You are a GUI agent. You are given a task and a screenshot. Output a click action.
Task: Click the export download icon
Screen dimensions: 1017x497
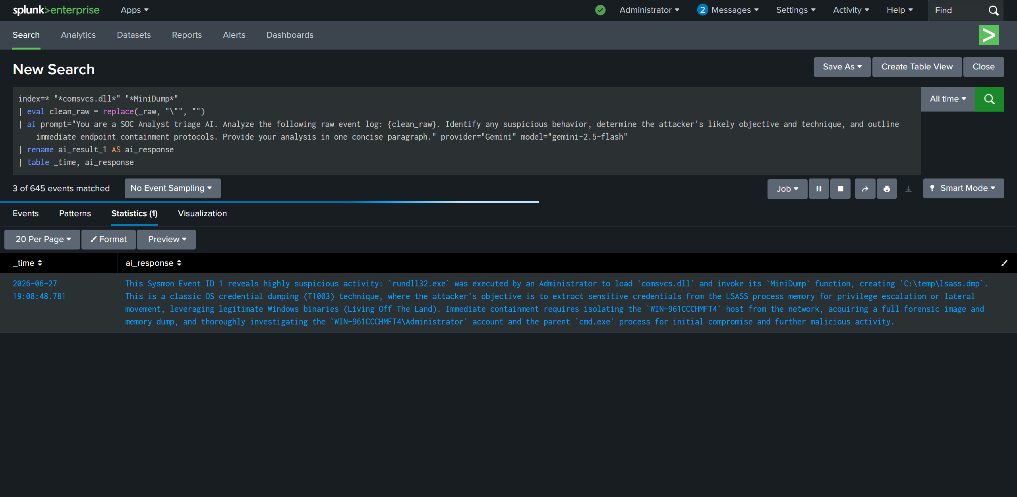click(908, 189)
